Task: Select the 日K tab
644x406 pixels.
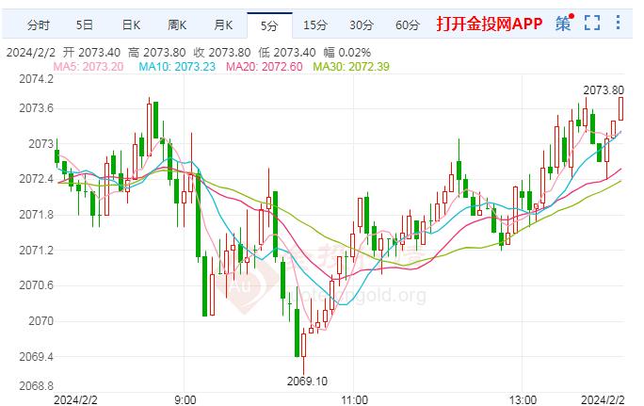Action: [132, 25]
